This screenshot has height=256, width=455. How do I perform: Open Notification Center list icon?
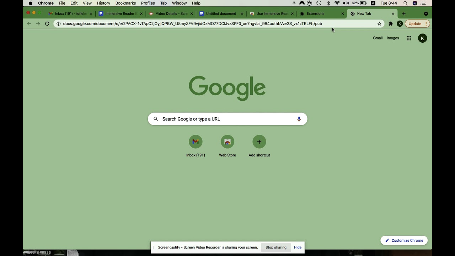point(423,3)
